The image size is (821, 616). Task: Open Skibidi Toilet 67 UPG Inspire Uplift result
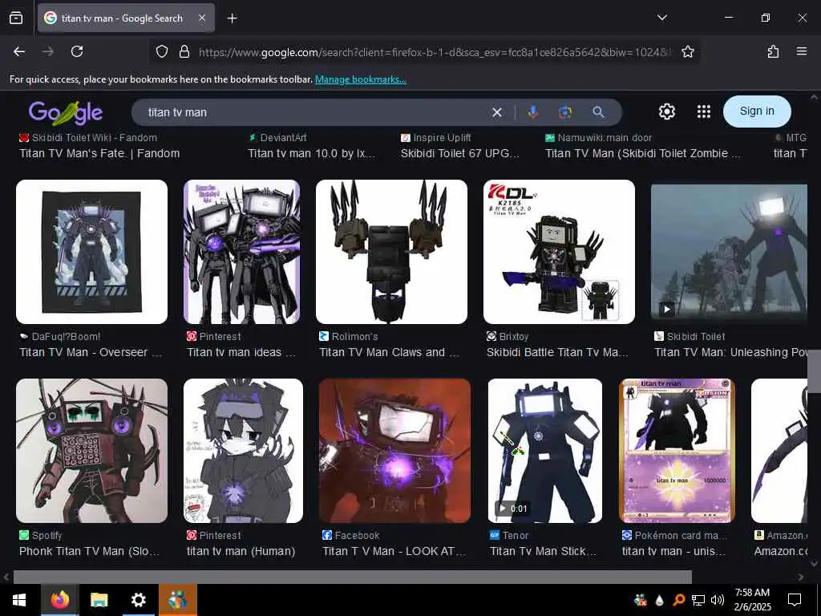click(x=459, y=153)
